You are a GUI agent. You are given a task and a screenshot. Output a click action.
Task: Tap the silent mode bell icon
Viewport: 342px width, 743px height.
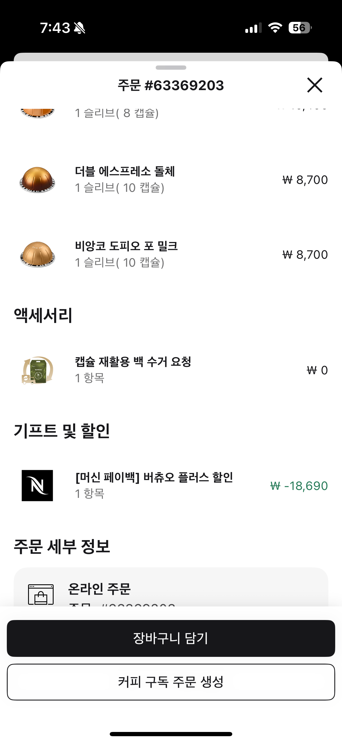pos(79,28)
